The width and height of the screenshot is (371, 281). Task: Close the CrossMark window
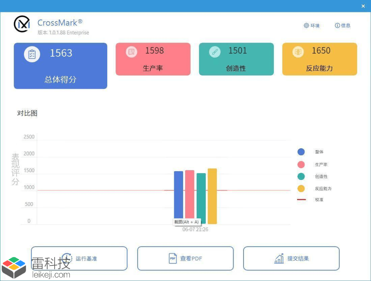363,6
